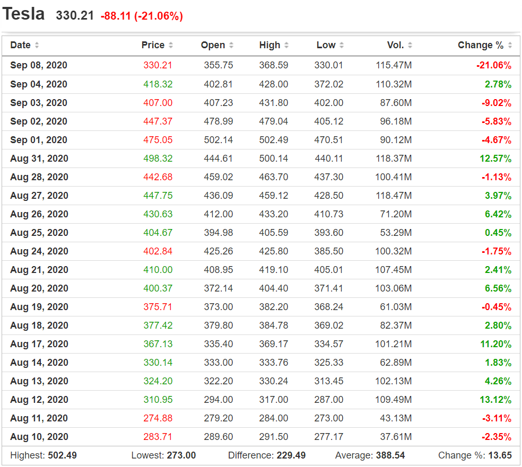Image resolution: width=522 pixels, height=467 pixels.
Task: Select date cell Aug 25, 2020
Action: coord(39,233)
